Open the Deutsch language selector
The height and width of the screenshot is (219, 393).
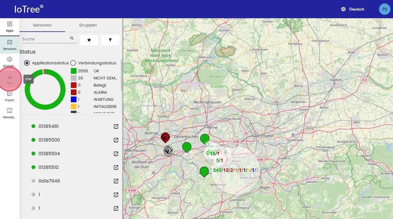(x=353, y=9)
